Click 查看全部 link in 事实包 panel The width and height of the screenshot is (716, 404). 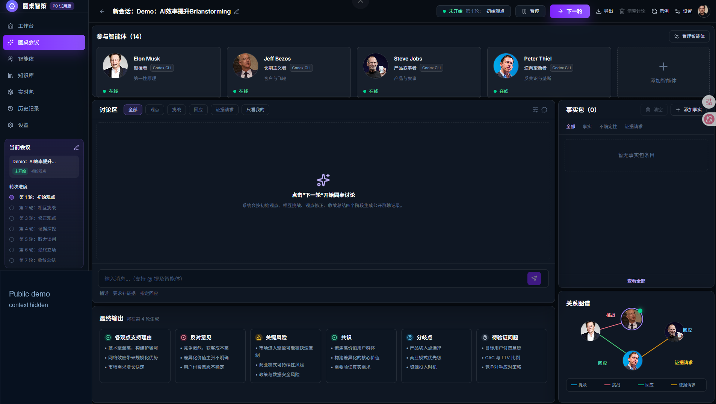click(636, 281)
